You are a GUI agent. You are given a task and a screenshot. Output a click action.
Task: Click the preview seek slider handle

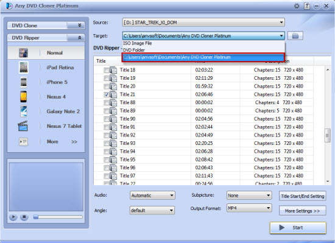(x=36, y=217)
